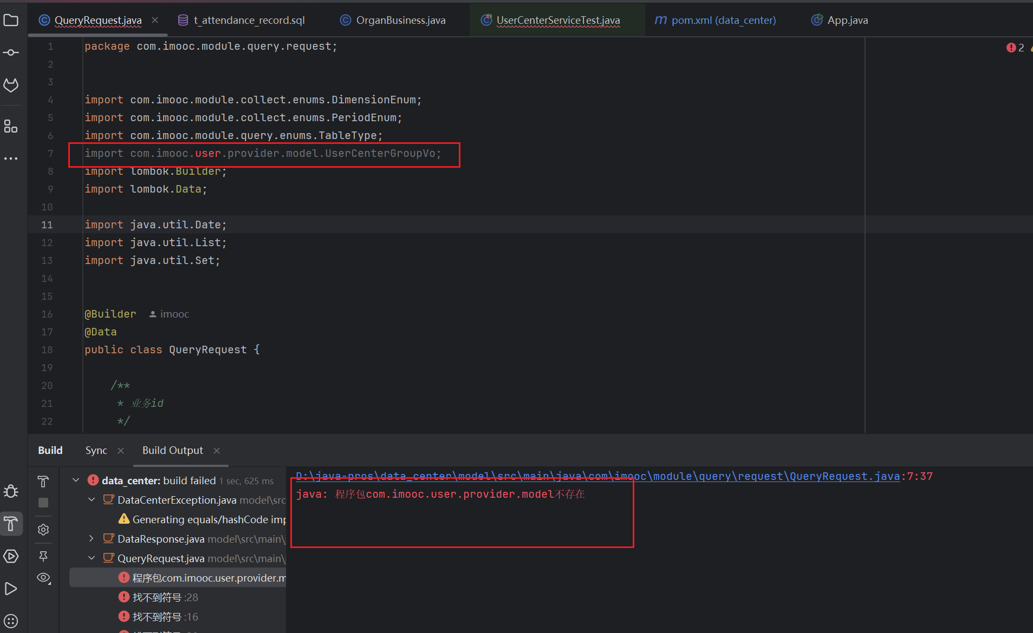Close the Sync tab
Viewport: 1033px width, 633px height.
[x=121, y=451]
